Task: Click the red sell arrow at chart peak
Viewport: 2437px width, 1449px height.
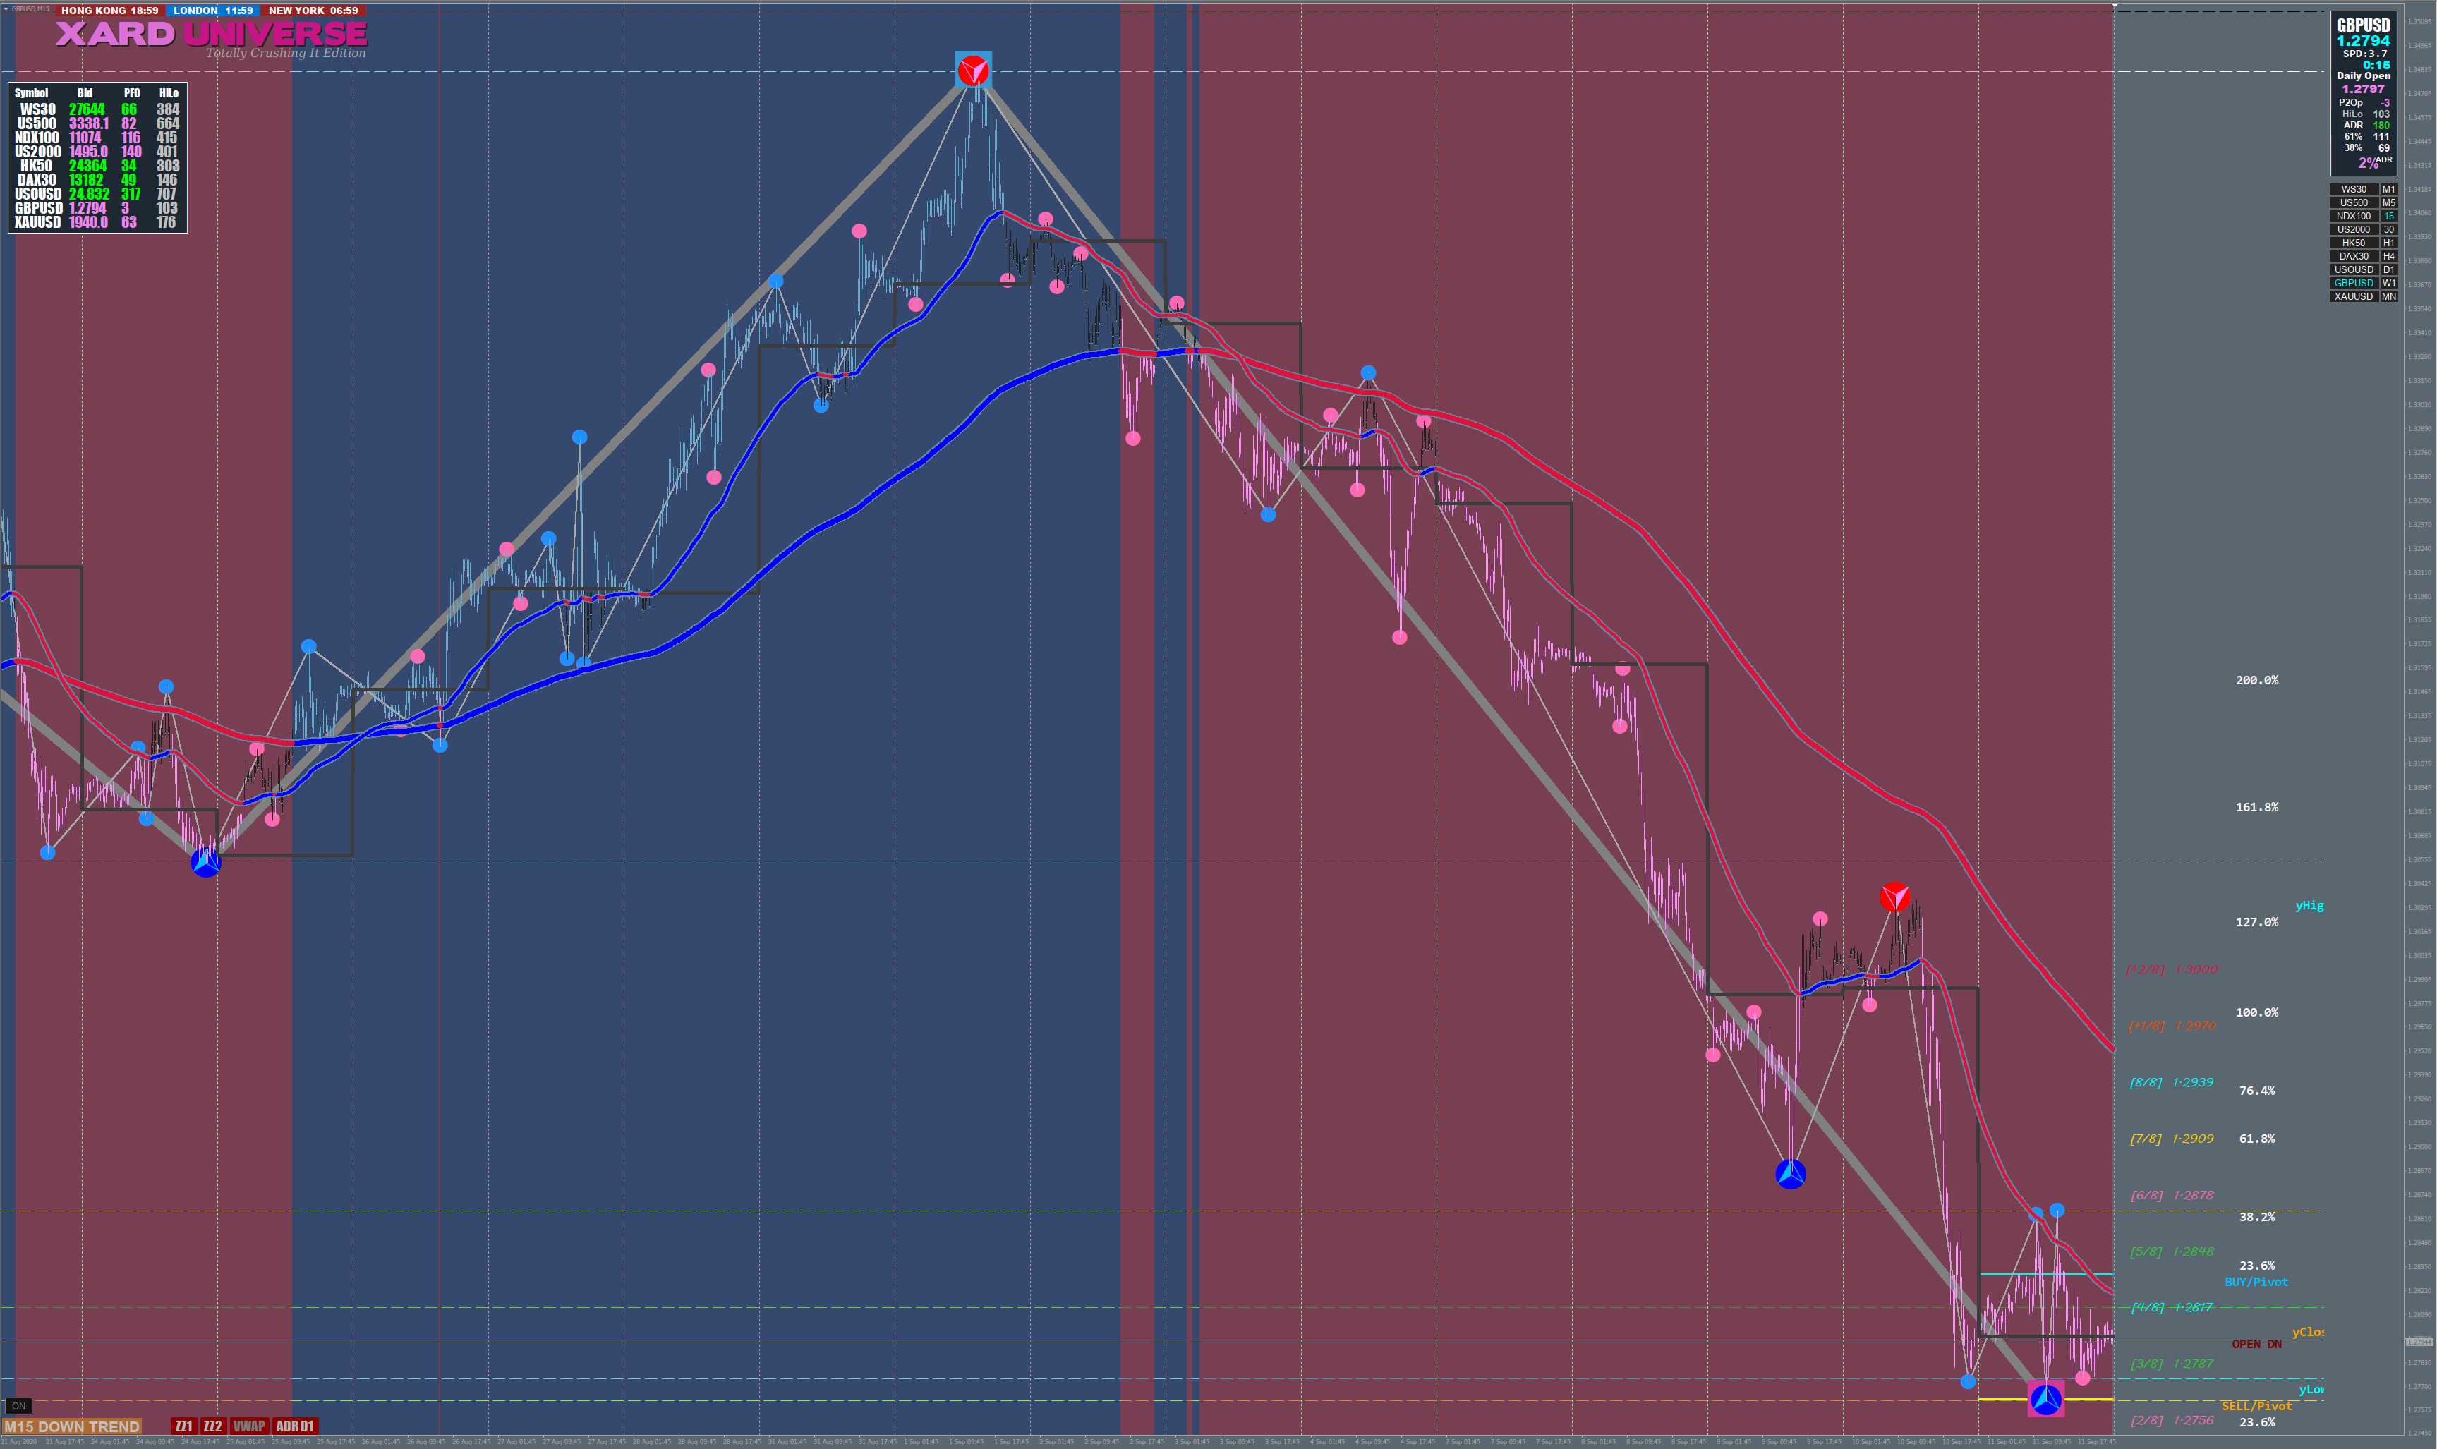Action: [x=972, y=71]
